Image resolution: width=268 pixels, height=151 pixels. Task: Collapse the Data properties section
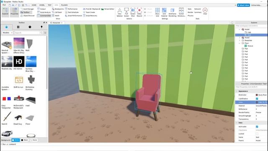(x=237, y=123)
